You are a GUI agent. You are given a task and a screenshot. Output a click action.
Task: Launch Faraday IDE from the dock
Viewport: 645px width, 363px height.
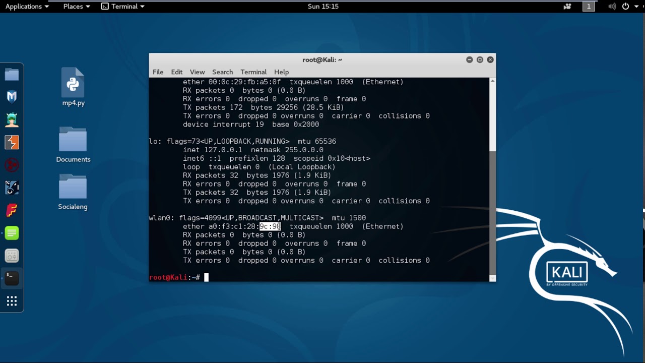pyautogui.click(x=12, y=210)
